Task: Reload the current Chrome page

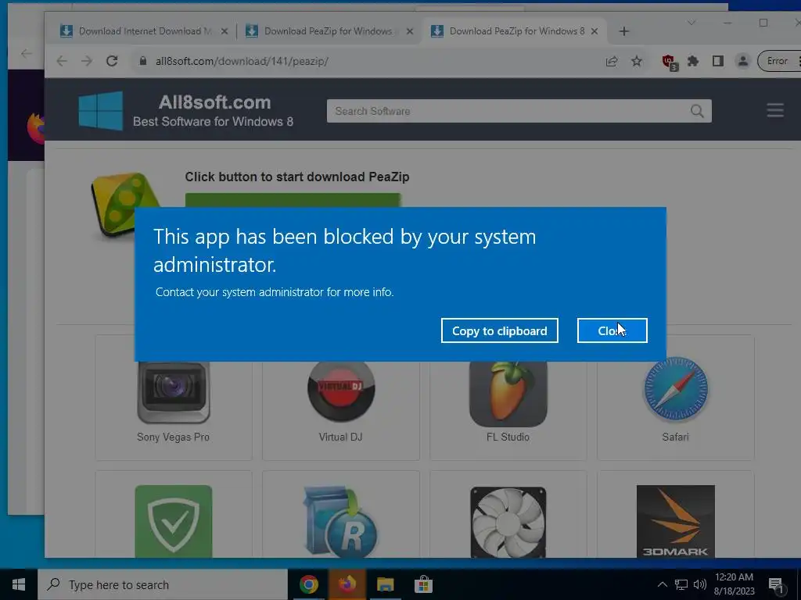Action: [x=112, y=61]
